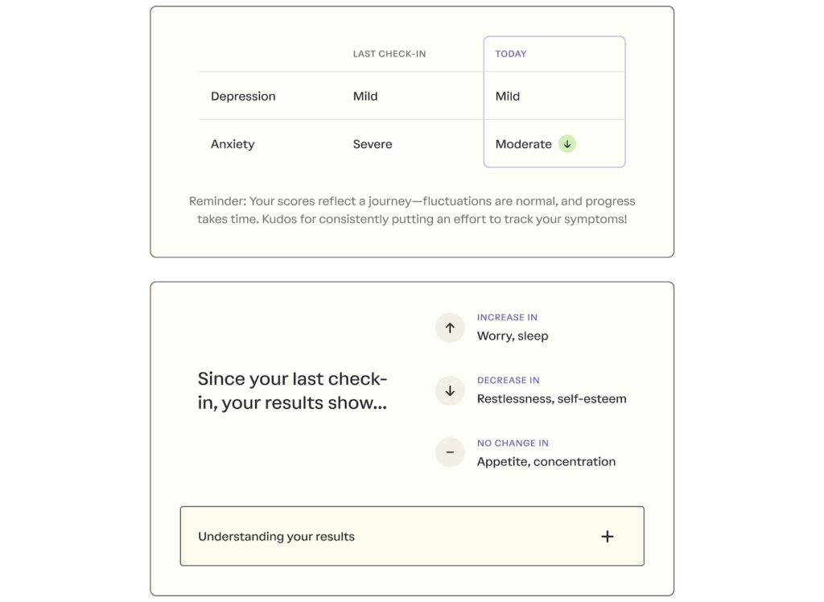Click the last check-in Mild depression value
The width and height of the screenshot is (824, 602).
[365, 97]
